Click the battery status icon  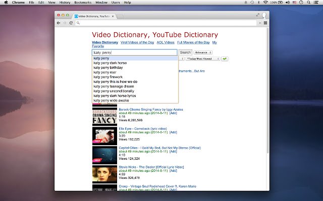281,3
